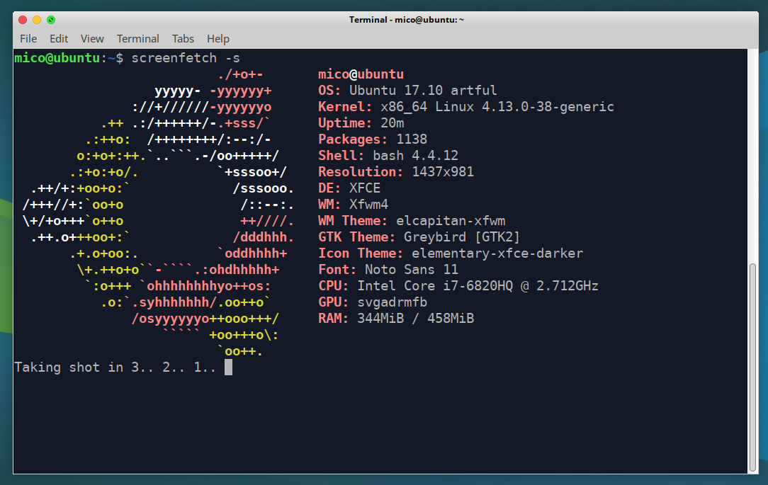The image size is (768, 485).
Task: Close the terminal with the red button
Action: tap(23, 20)
